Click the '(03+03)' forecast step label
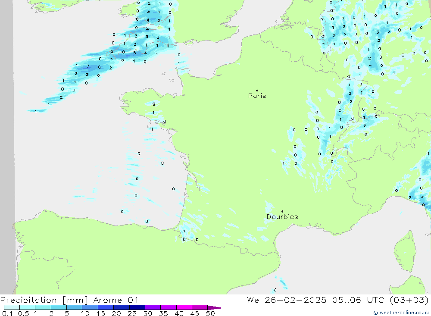 [409, 300]
